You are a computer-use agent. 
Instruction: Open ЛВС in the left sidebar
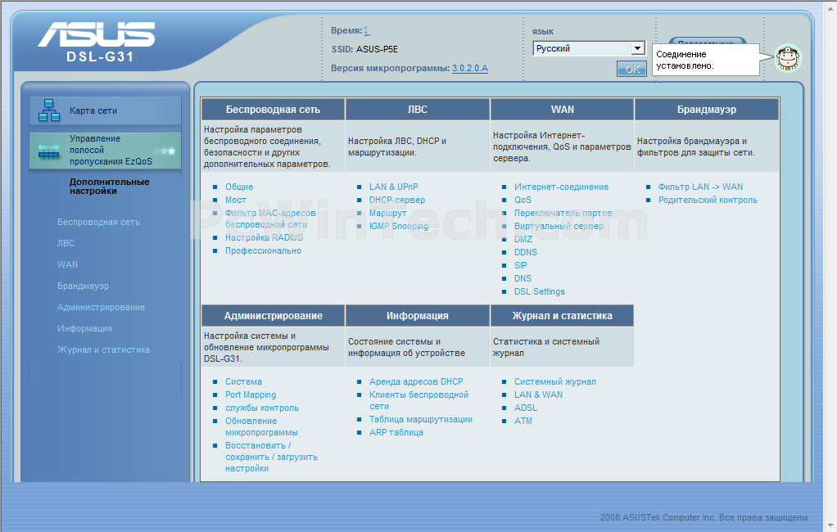point(66,243)
